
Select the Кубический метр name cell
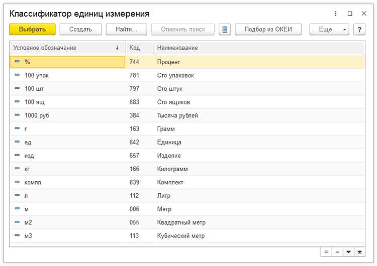[259, 236]
